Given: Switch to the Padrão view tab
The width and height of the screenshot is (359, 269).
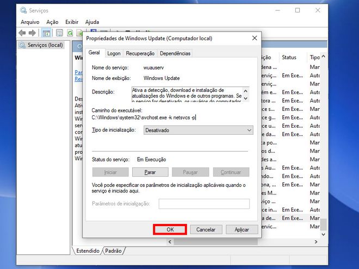Looking at the screenshot, I should tap(113, 251).
